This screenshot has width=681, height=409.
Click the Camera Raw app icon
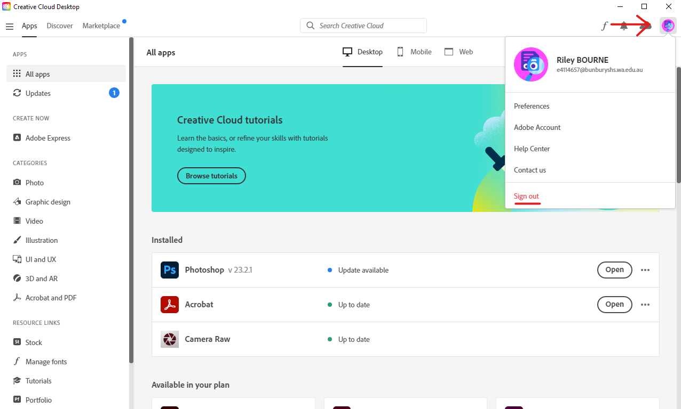point(170,339)
